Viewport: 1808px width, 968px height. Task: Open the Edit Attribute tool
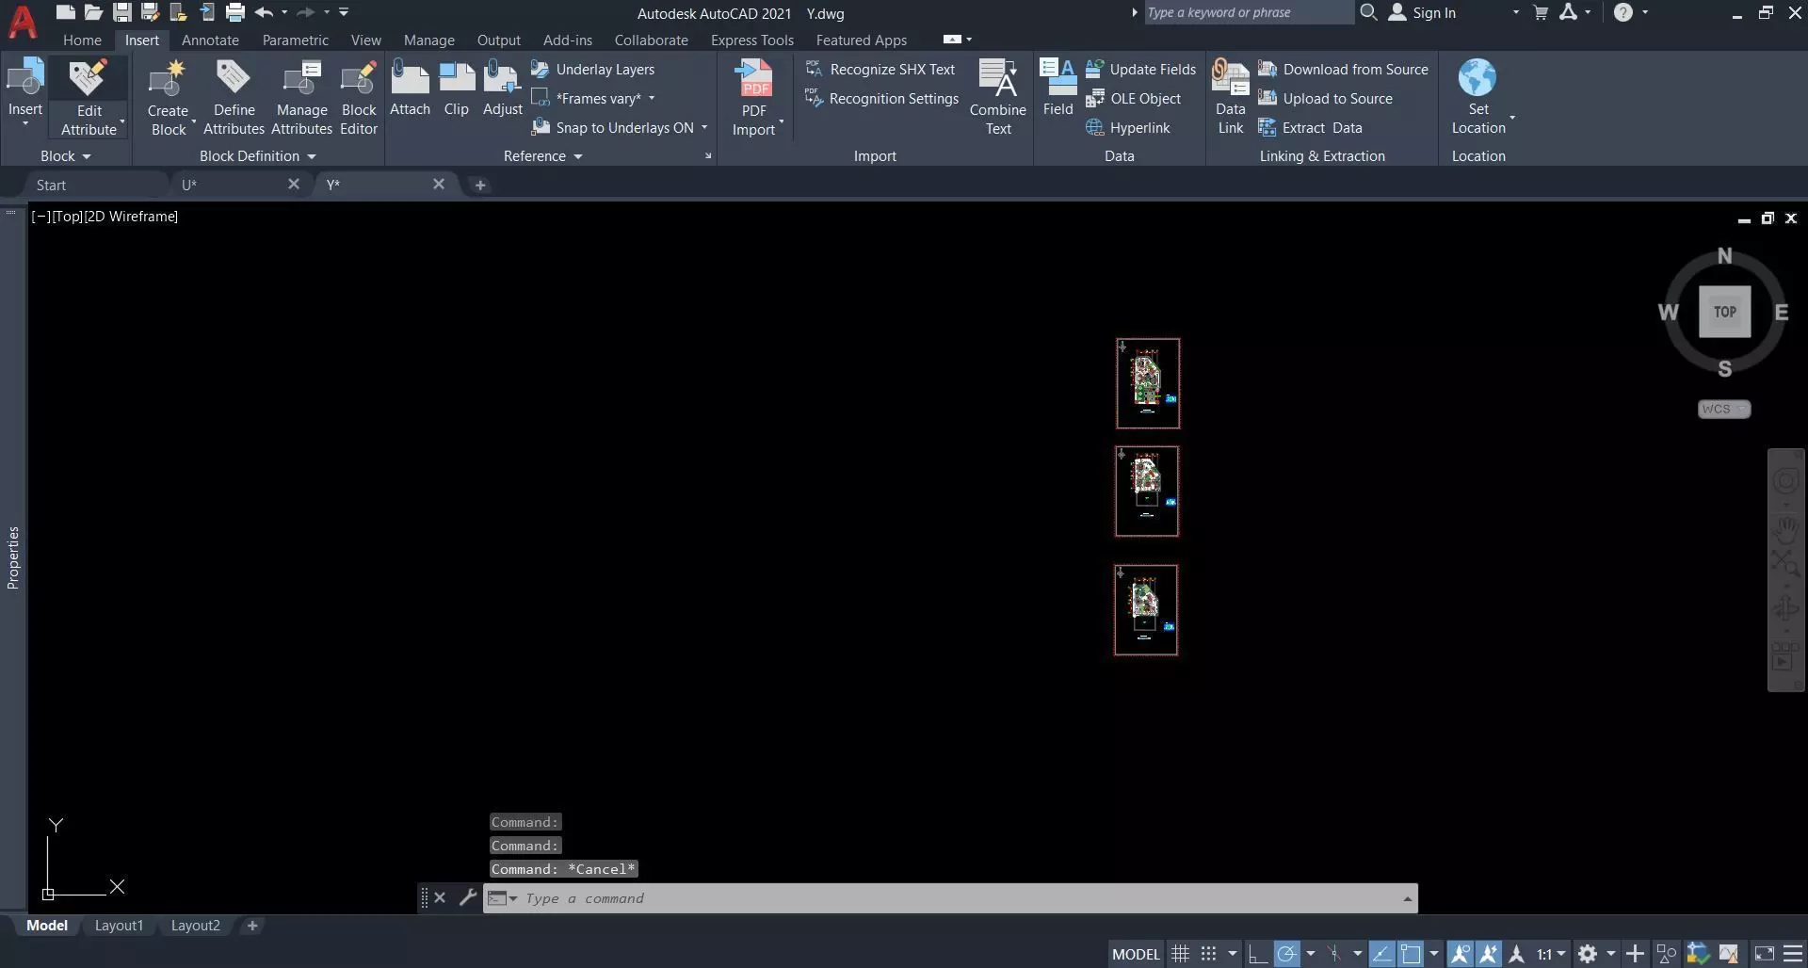[x=89, y=98]
